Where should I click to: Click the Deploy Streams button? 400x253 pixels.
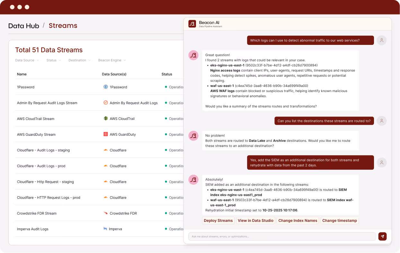pos(218,220)
